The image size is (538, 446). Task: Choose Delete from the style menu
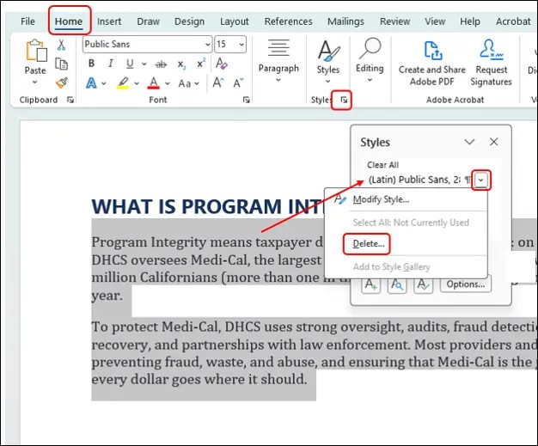pyautogui.click(x=369, y=244)
